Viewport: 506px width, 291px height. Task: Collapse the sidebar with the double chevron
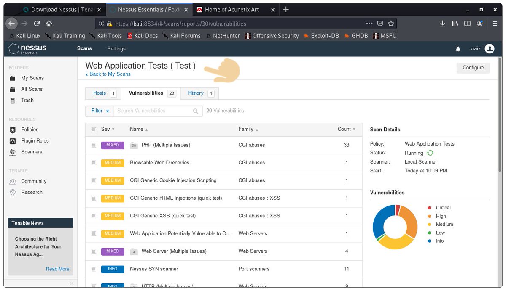[71, 283]
